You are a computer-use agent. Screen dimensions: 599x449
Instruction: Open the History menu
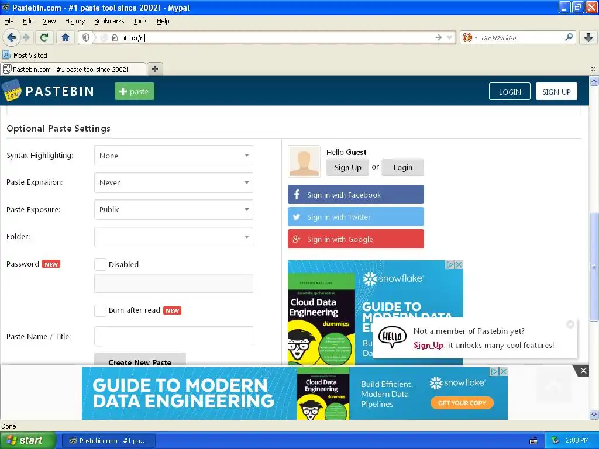click(74, 21)
